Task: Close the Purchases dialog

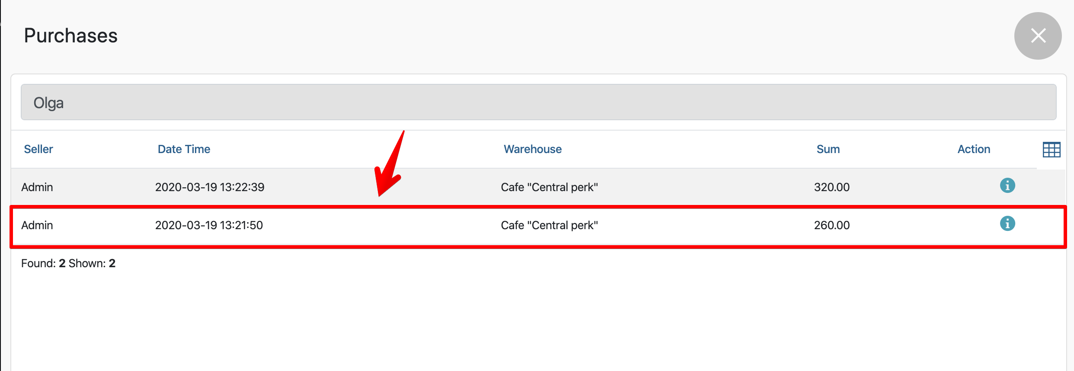Action: [1038, 36]
